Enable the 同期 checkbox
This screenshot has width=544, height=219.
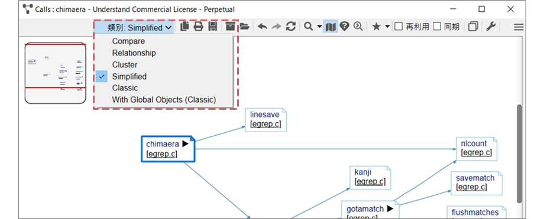[x=437, y=27]
